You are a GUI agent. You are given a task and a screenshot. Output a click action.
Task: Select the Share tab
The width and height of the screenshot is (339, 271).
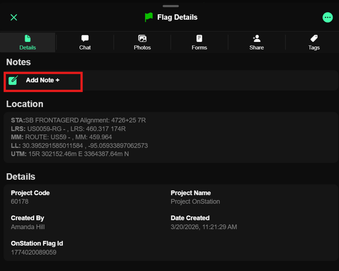click(x=257, y=42)
